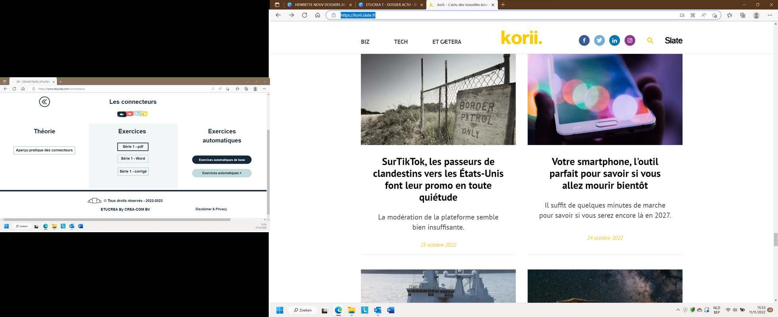This screenshot has height=317, width=778.
Task: Open Collections in korii browser window
Action: pyautogui.click(x=743, y=15)
